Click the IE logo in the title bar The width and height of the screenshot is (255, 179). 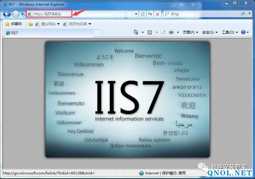point(5,5)
